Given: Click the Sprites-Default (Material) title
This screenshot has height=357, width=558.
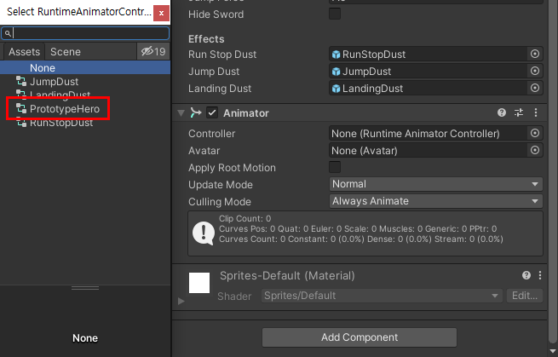Looking at the screenshot, I should (287, 275).
